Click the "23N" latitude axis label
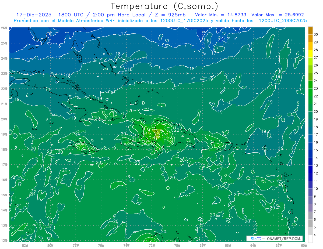 click(4, 73)
